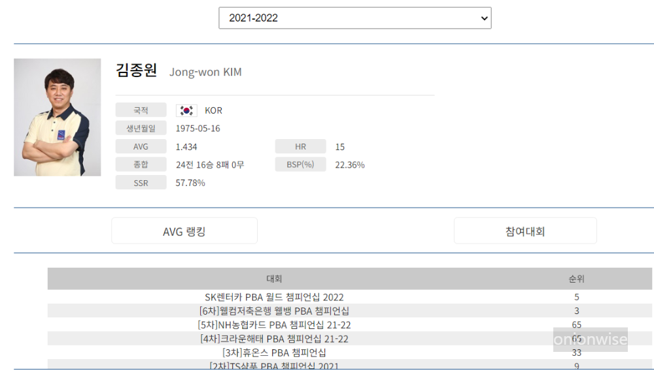
Task: Click the 국적 badge icon
Action: tap(140, 110)
